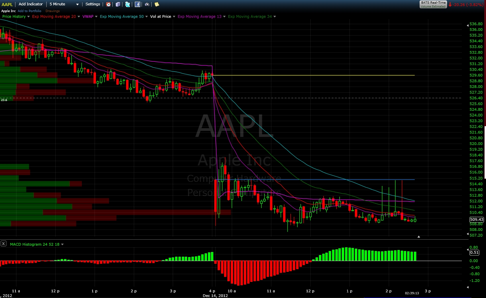Click the 4 p time axis label
Viewport: 486px width, 298px height.
coord(212,291)
